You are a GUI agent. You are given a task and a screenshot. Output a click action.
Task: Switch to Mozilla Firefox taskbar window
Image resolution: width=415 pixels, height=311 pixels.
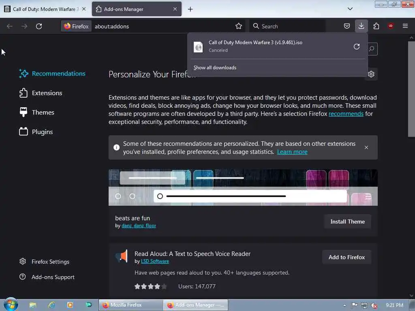click(131, 305)
